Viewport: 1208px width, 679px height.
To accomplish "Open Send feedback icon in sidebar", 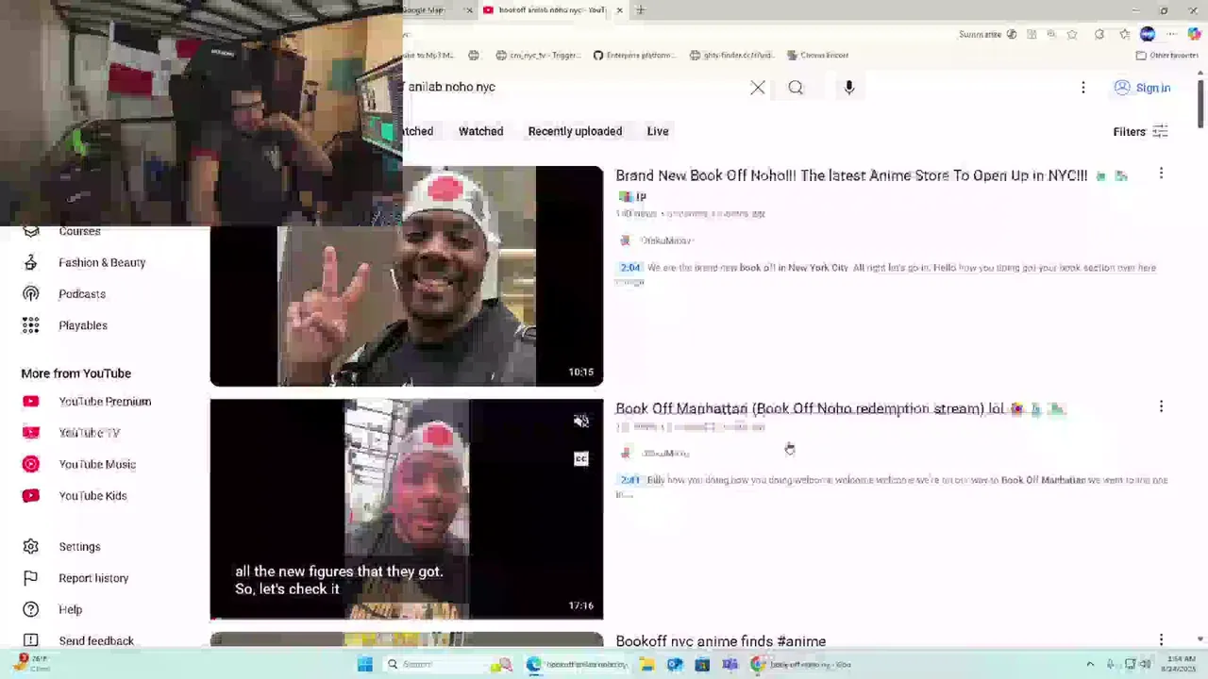I will tap(31, 640).
